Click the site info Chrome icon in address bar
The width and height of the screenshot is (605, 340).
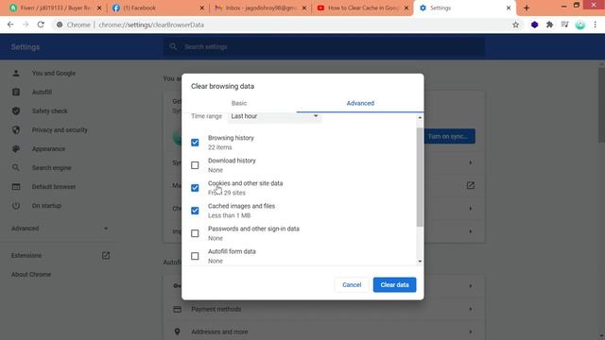[60, 25]
